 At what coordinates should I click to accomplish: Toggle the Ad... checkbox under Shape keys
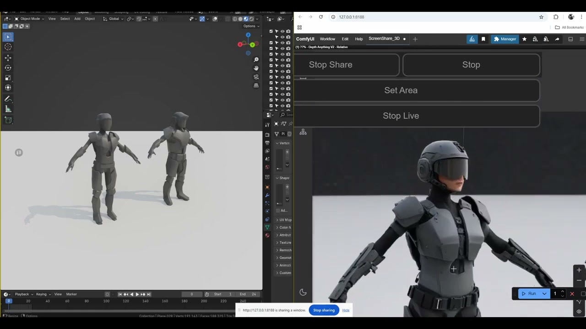278,211
